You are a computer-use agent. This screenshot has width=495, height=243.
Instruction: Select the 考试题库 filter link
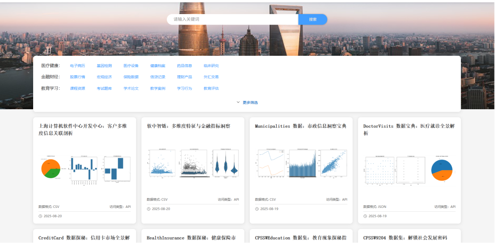tap(104, 89)
